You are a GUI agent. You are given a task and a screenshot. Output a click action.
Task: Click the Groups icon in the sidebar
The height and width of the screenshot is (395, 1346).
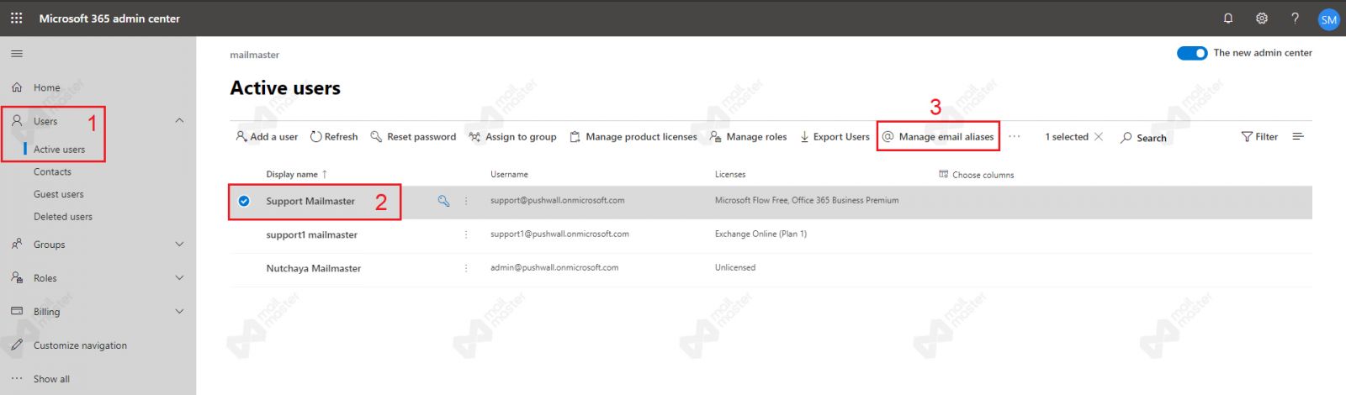(17, 244)
